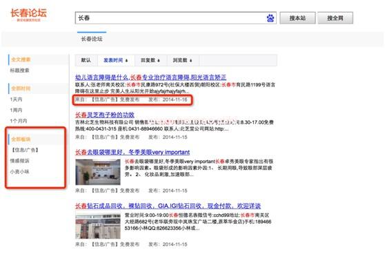Click the 长春论坛 site logo
The image size is (385, 255).
28,15
